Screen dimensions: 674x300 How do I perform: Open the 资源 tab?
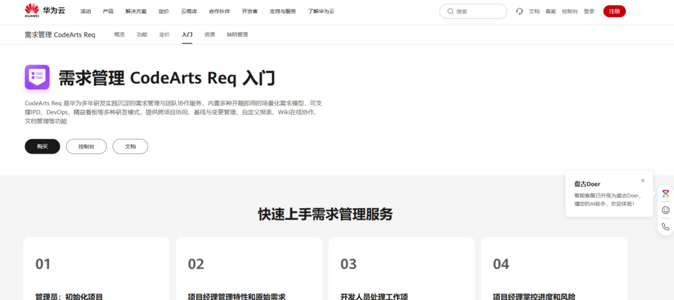tap(209, 34)
